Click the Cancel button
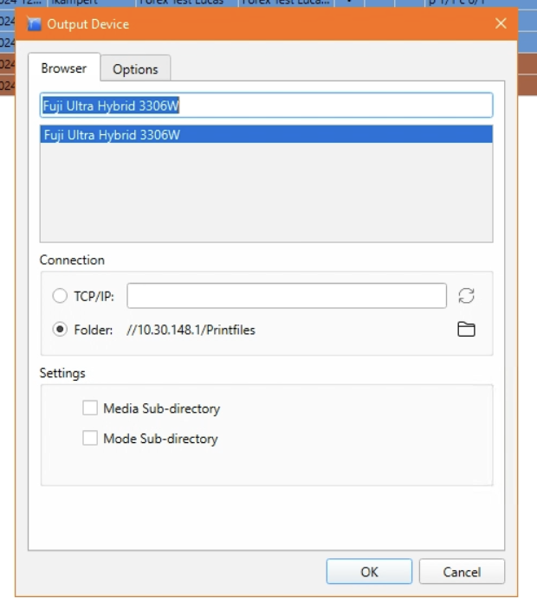Image resolution: width=537 pixels, height=604 pixels. coord(462,572)
